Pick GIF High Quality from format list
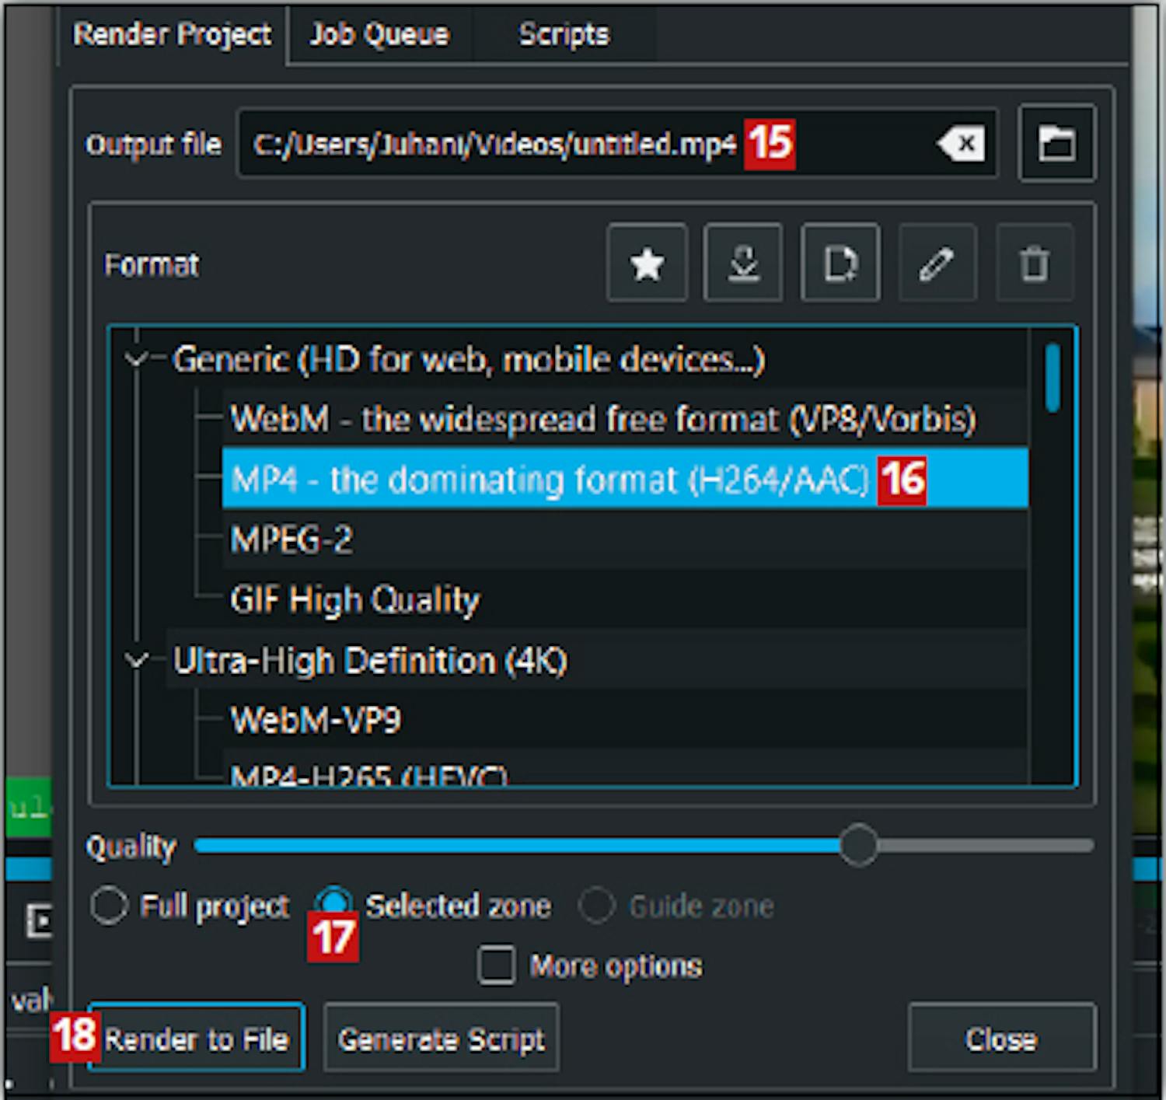The width and height of the screenshot is (1166, 1100). click(x=355, y=600)
